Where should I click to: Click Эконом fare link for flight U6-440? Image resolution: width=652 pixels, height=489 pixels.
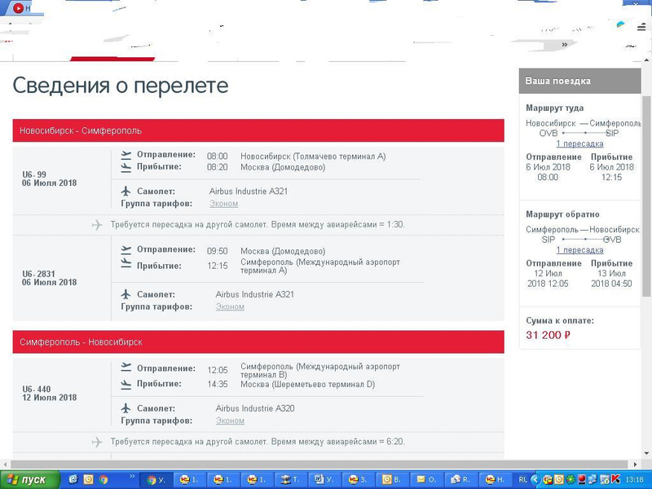click(230, 421)
